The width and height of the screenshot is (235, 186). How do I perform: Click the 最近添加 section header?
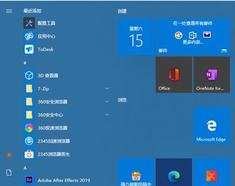(32, 11)
